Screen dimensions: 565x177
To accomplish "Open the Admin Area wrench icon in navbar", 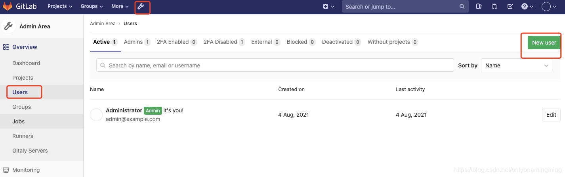I will [141, 6].
